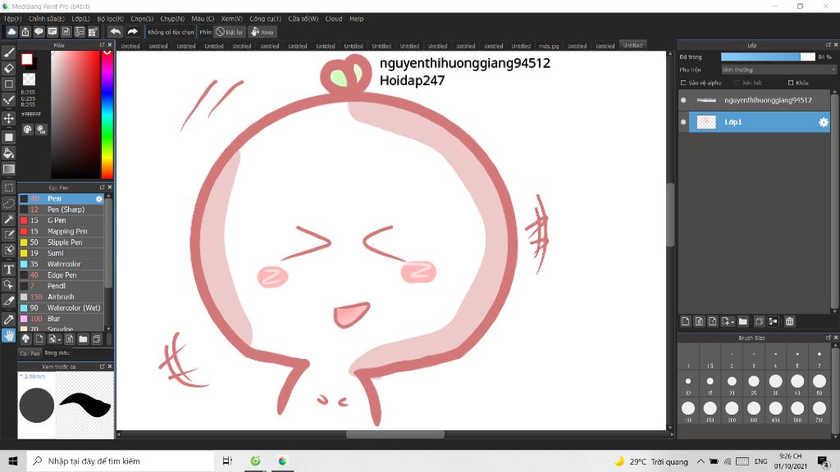The image size is (840, 472).
Task: Click ENG language indicator
Action: pos(760,461)
